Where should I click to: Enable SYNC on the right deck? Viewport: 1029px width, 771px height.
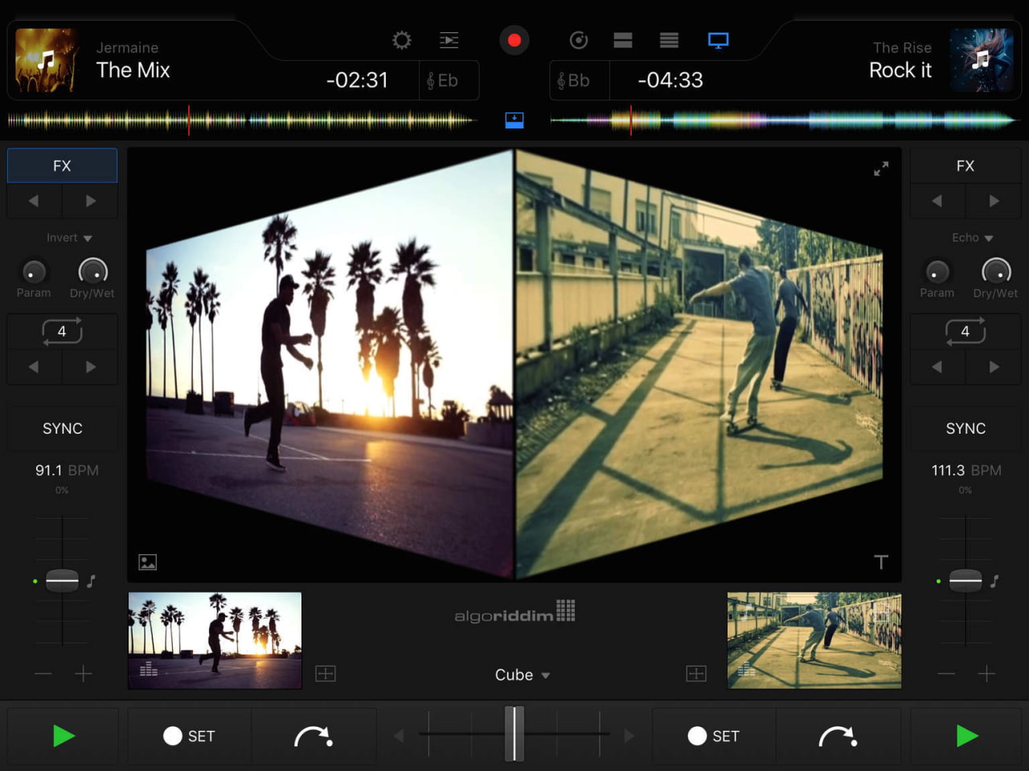965,428
